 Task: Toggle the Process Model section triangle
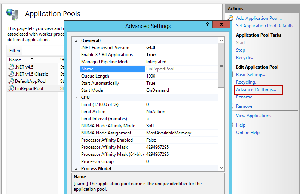click(76, 169)
